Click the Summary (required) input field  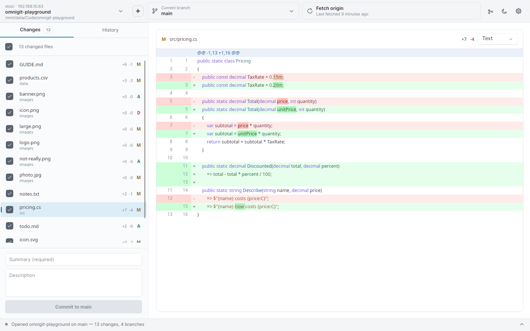[74, 259]
